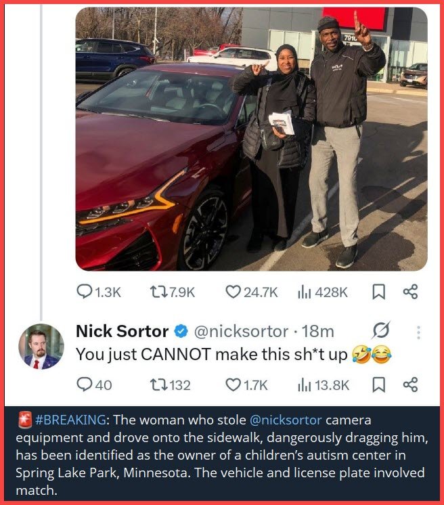The height and width of the screenshot is (505, 444).
Task: View analytics for the 428K views post
Action: tap(323, 292)
